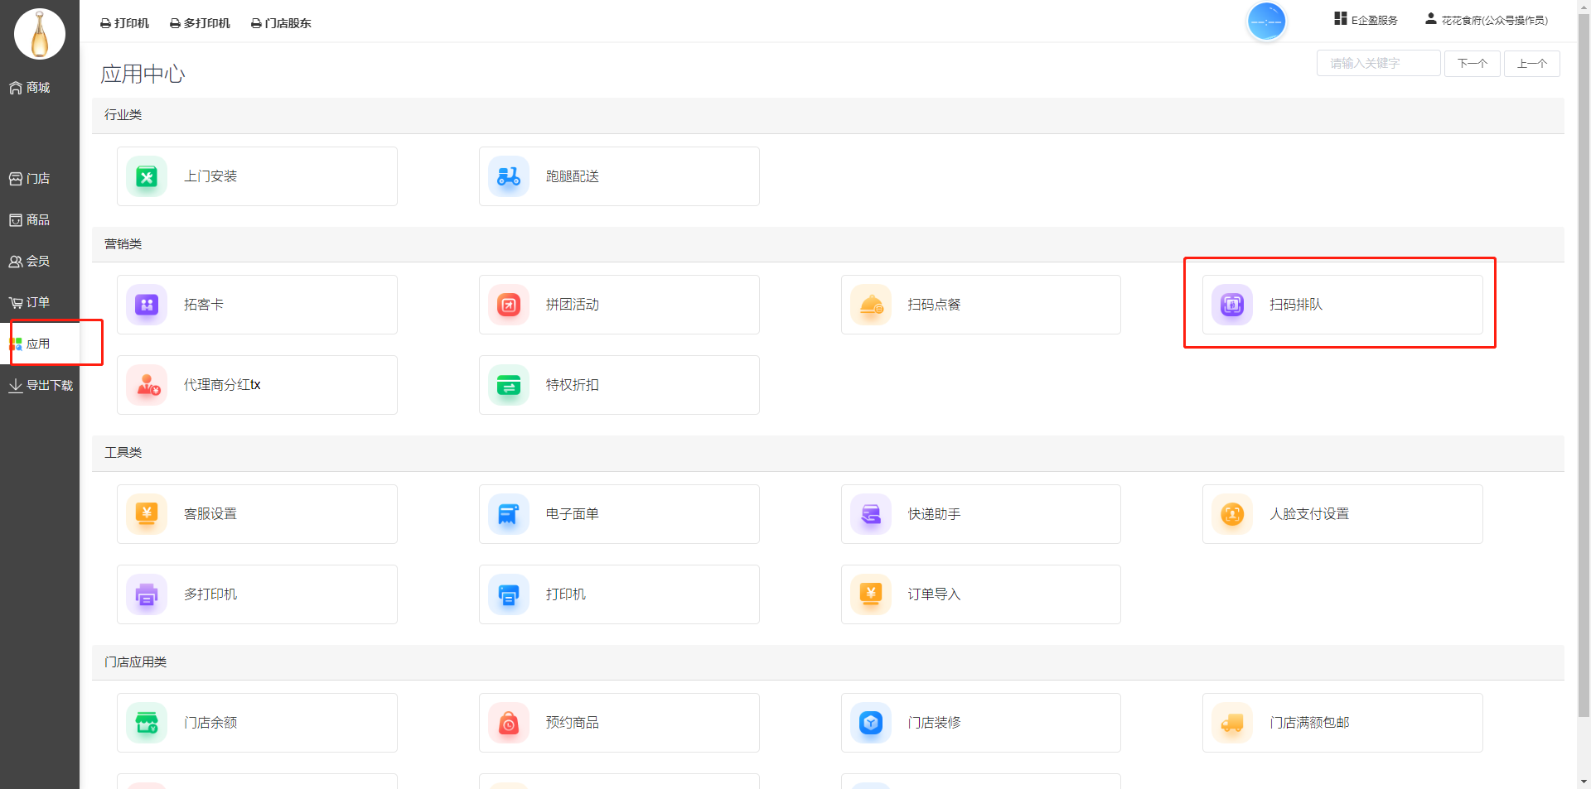Open 拼团活动 red icon

(508, 305)
